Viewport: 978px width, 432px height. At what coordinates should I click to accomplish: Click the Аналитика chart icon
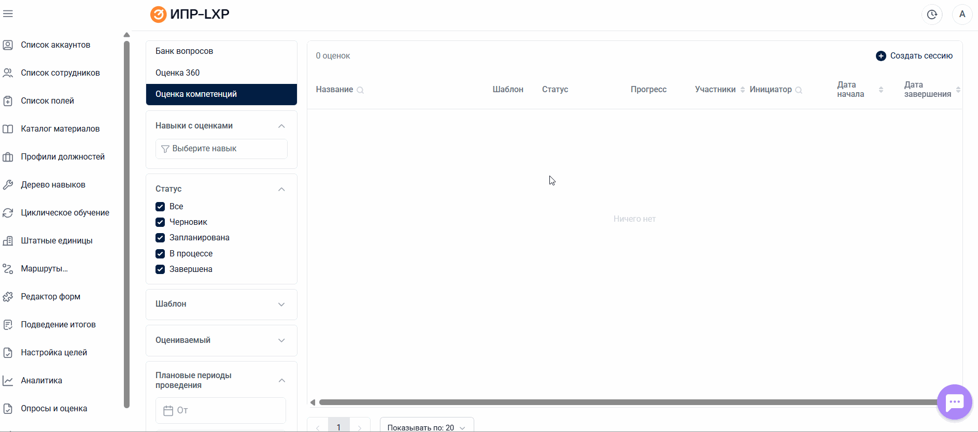8,381
